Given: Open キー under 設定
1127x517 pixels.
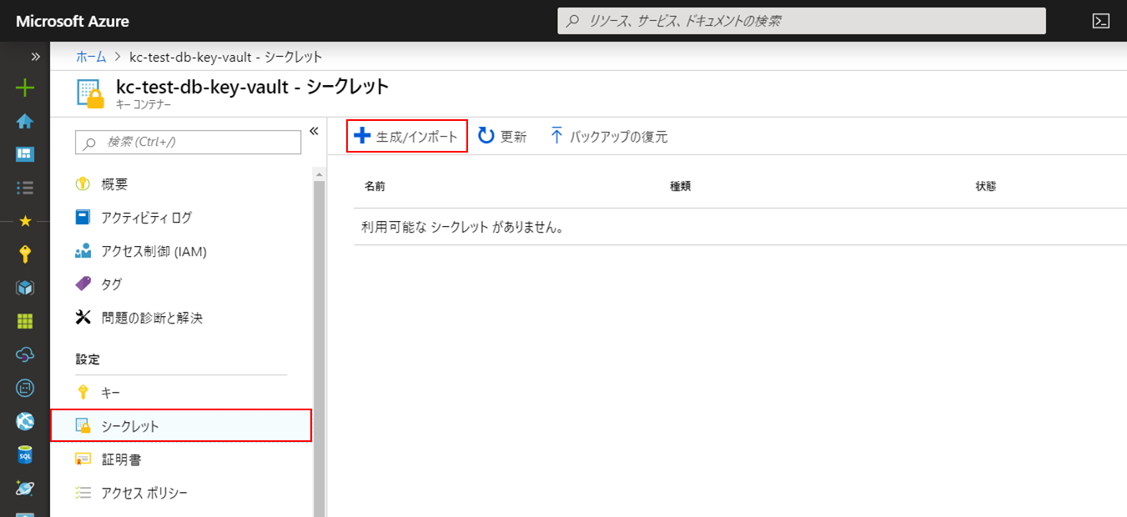Looking at the screenshot, I should pos(113,391).
